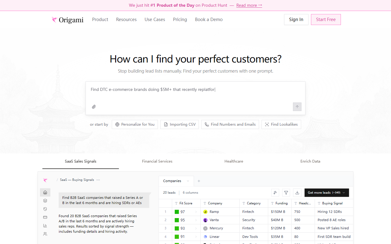Click the shield icon in the demo sidebar
Viewport: 391px width, 244px height.
point(45,209)
